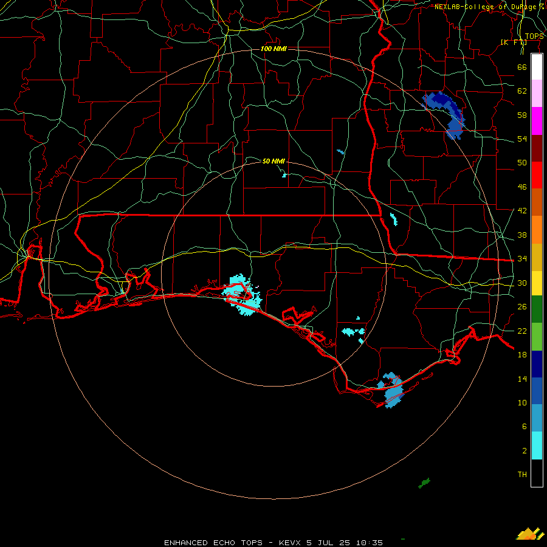Image resolution: width=547 pixels, height=547 pixels.
Task: Click the light pink legend swatch
Action: [537, 94]
